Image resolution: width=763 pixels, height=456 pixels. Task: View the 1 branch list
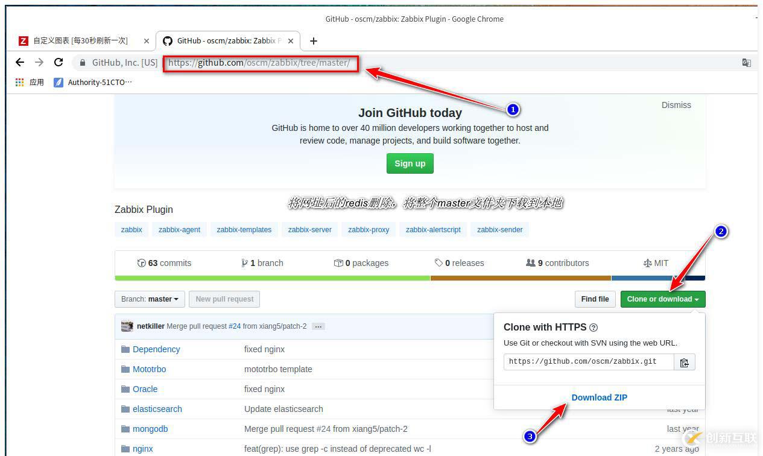click(262, 263)
